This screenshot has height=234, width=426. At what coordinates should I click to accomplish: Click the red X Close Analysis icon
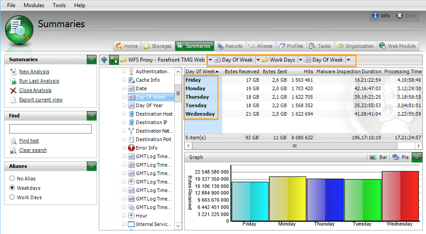[x=13, y=90]
